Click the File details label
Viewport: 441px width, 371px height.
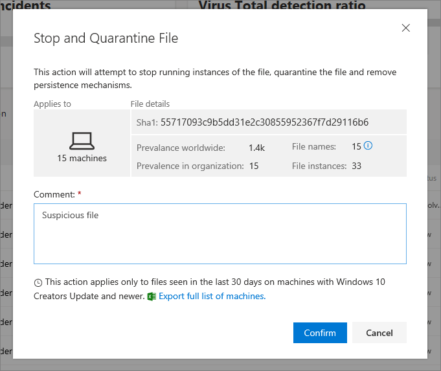pyautogui.click(x=150, y=104)
